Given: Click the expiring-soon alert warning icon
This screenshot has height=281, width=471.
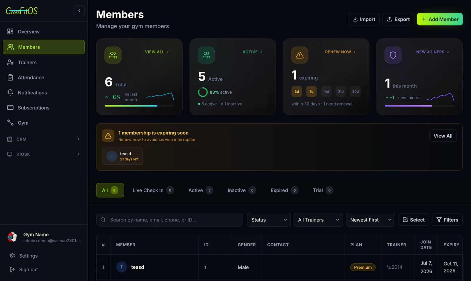Looking at the screenshot, I should click(x=108, y=136).
